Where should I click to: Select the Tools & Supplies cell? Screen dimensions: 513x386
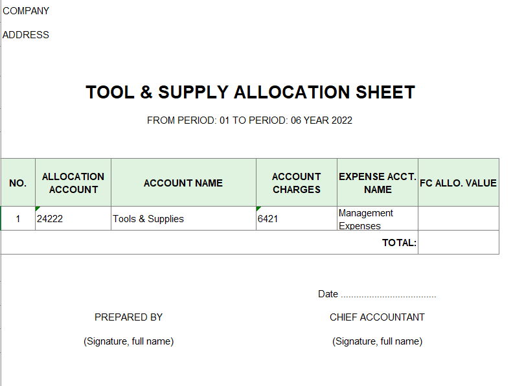183,219
